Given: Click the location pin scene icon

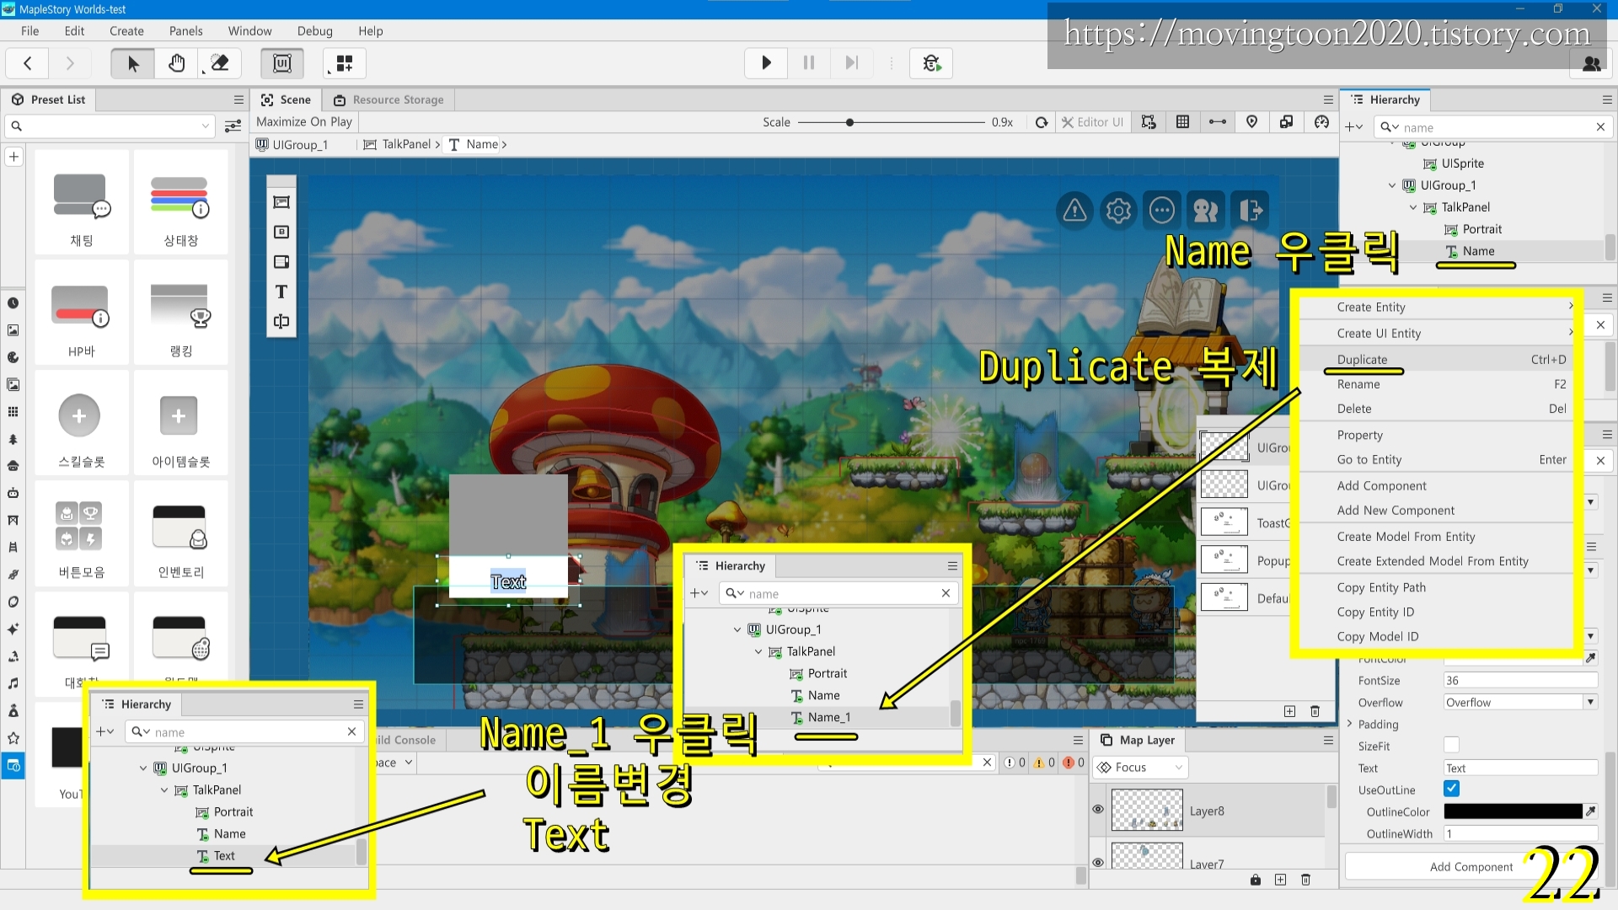Looking at the screenshot, I should click(1251, 122).
